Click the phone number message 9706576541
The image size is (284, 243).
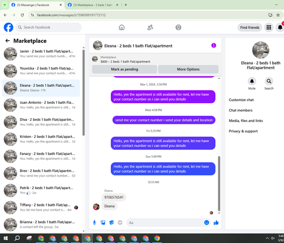tap(114, 197)
